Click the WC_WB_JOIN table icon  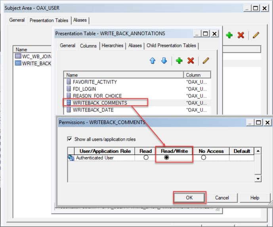(x=18, y=56)
